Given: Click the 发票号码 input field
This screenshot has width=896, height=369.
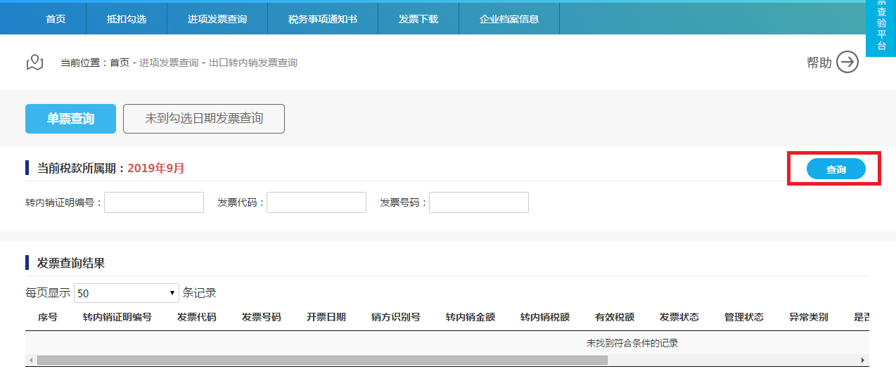Looking at the screenshot, I should click(479, 202).
